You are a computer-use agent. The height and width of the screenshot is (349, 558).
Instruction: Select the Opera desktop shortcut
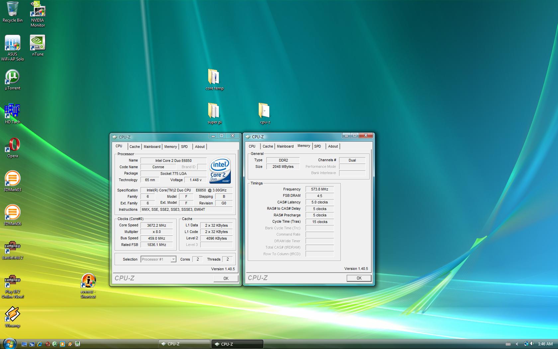[x=12, y=148]
